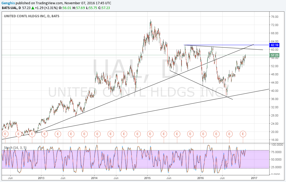Click the C:57.23 close value
Viewport: 286px width, 182px height.
[x=104, y=8]
